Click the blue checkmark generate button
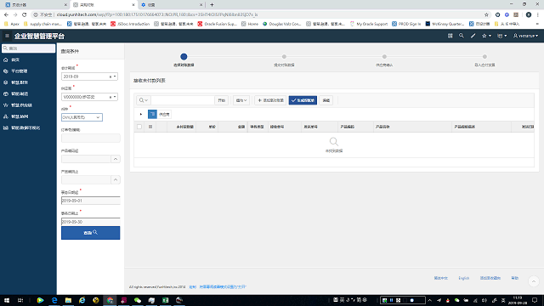Image resolution: width=544 pixels, height=306 pixels. (x=303, y=100)
